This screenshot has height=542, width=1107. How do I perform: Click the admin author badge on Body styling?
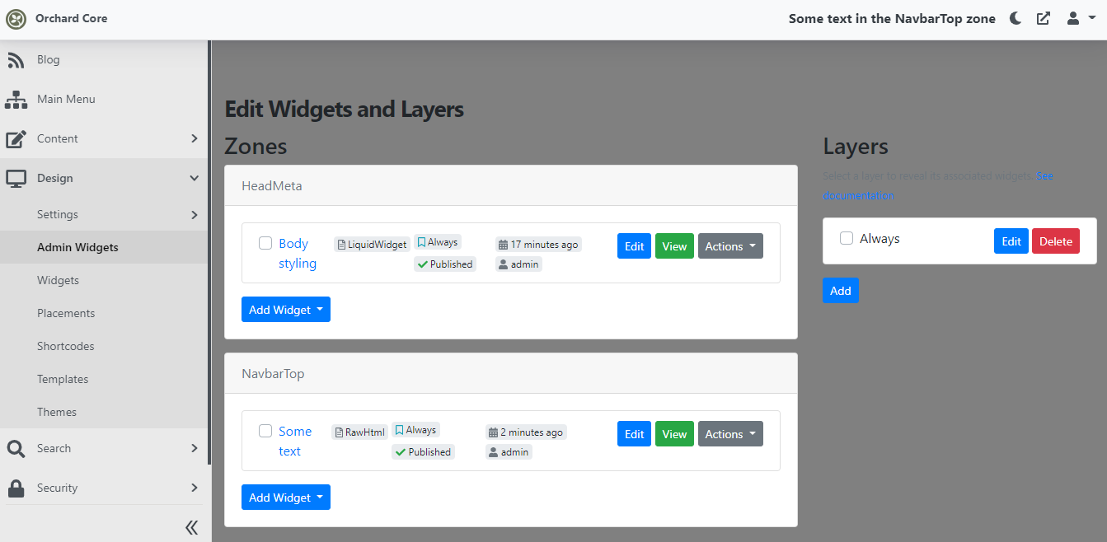click(518, 264)
